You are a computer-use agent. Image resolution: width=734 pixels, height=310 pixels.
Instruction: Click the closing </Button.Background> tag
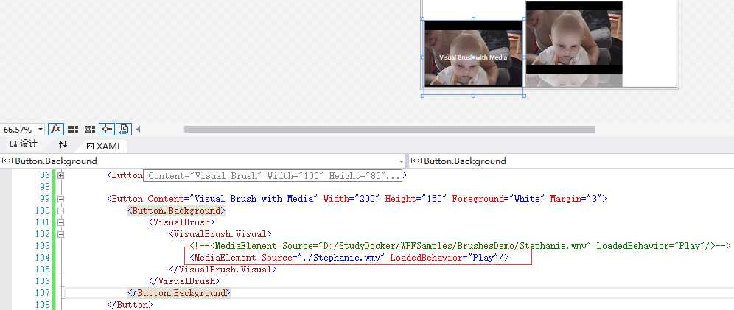179,293
